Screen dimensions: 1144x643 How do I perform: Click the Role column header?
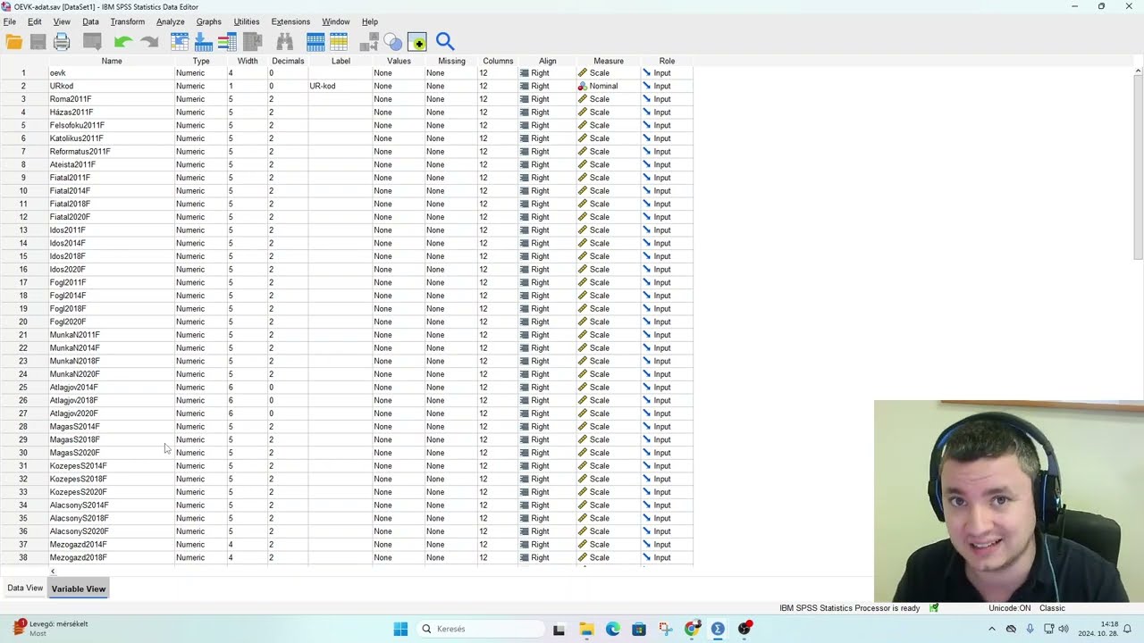tap(667, 61)
